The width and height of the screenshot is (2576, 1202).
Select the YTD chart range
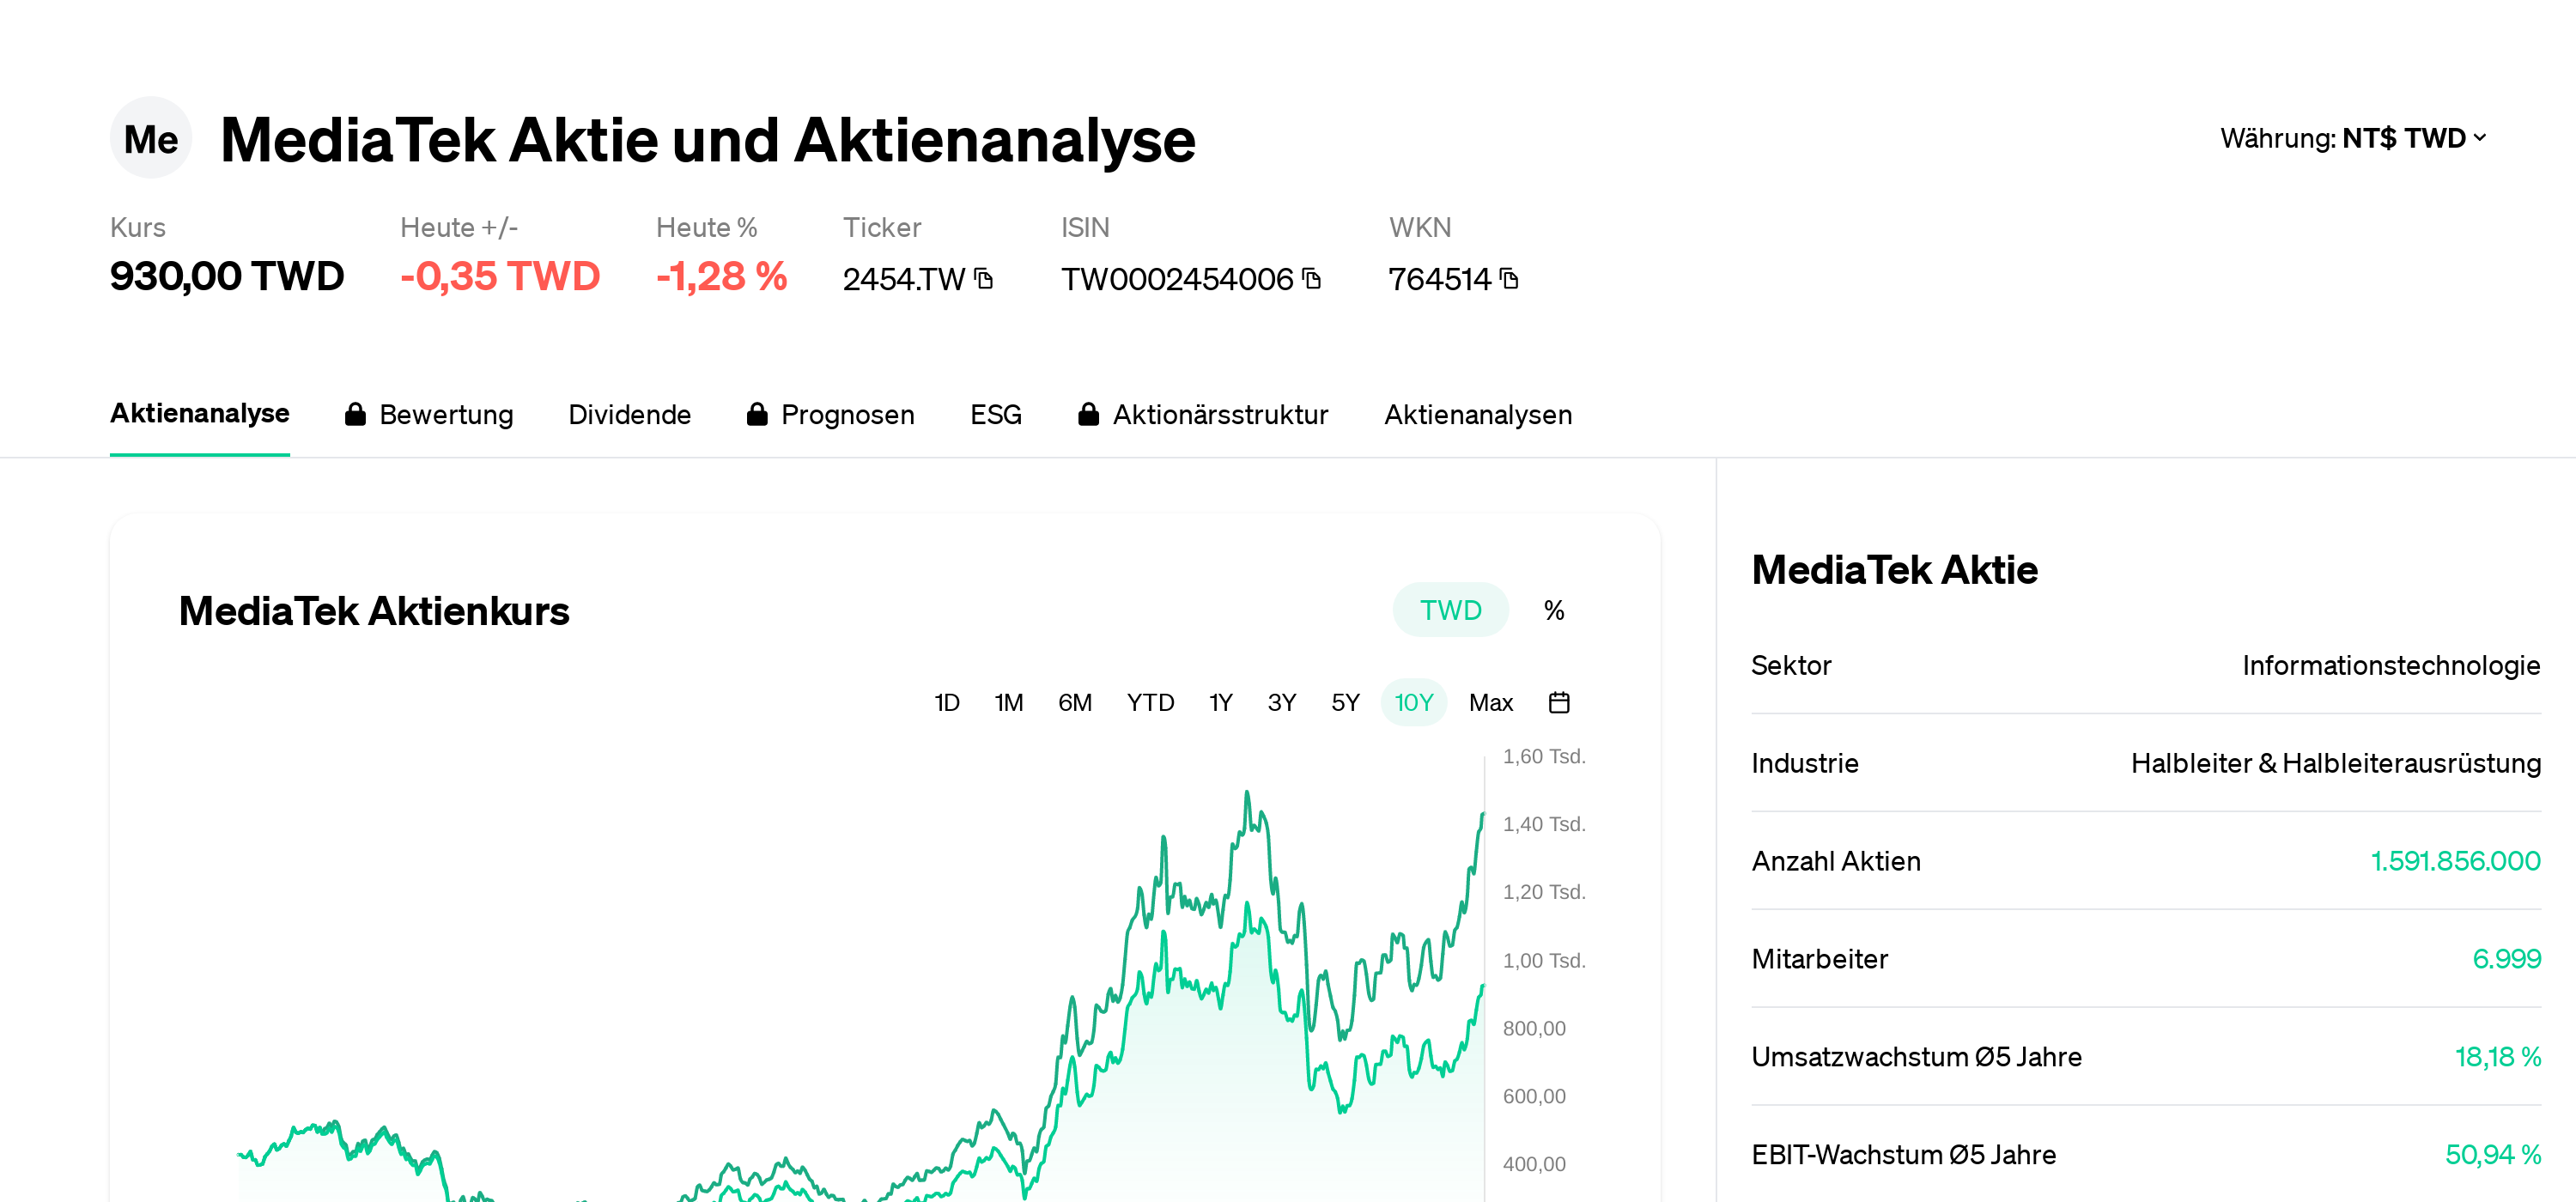click(1150, 703)
